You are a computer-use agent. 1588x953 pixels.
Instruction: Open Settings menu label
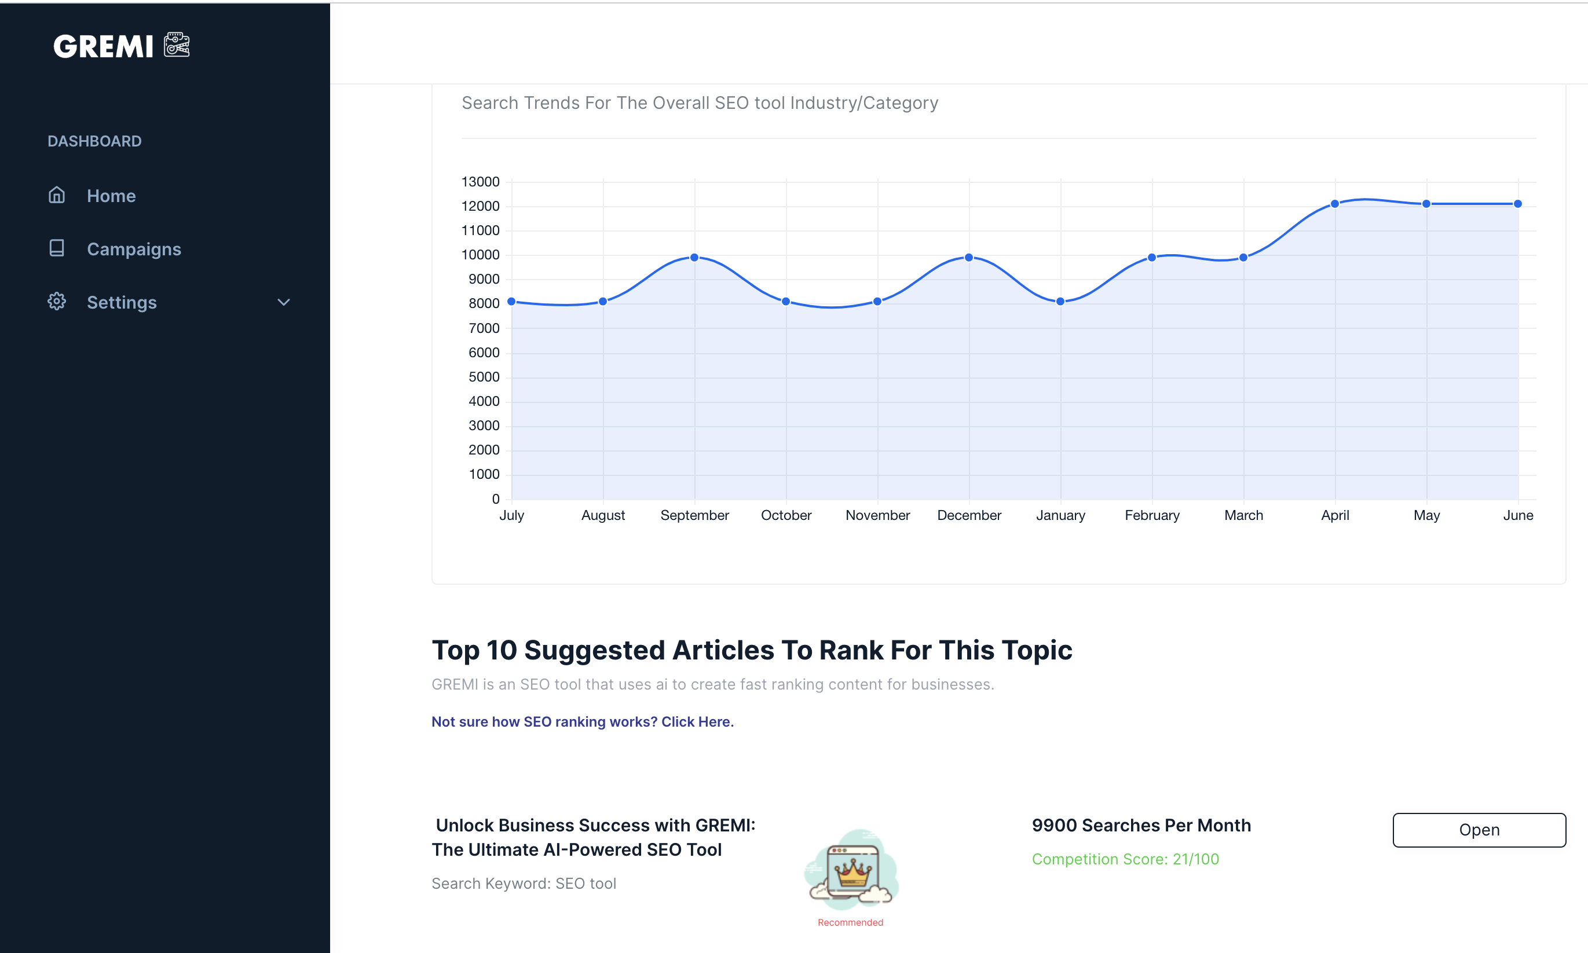click(x=122, y=302)
